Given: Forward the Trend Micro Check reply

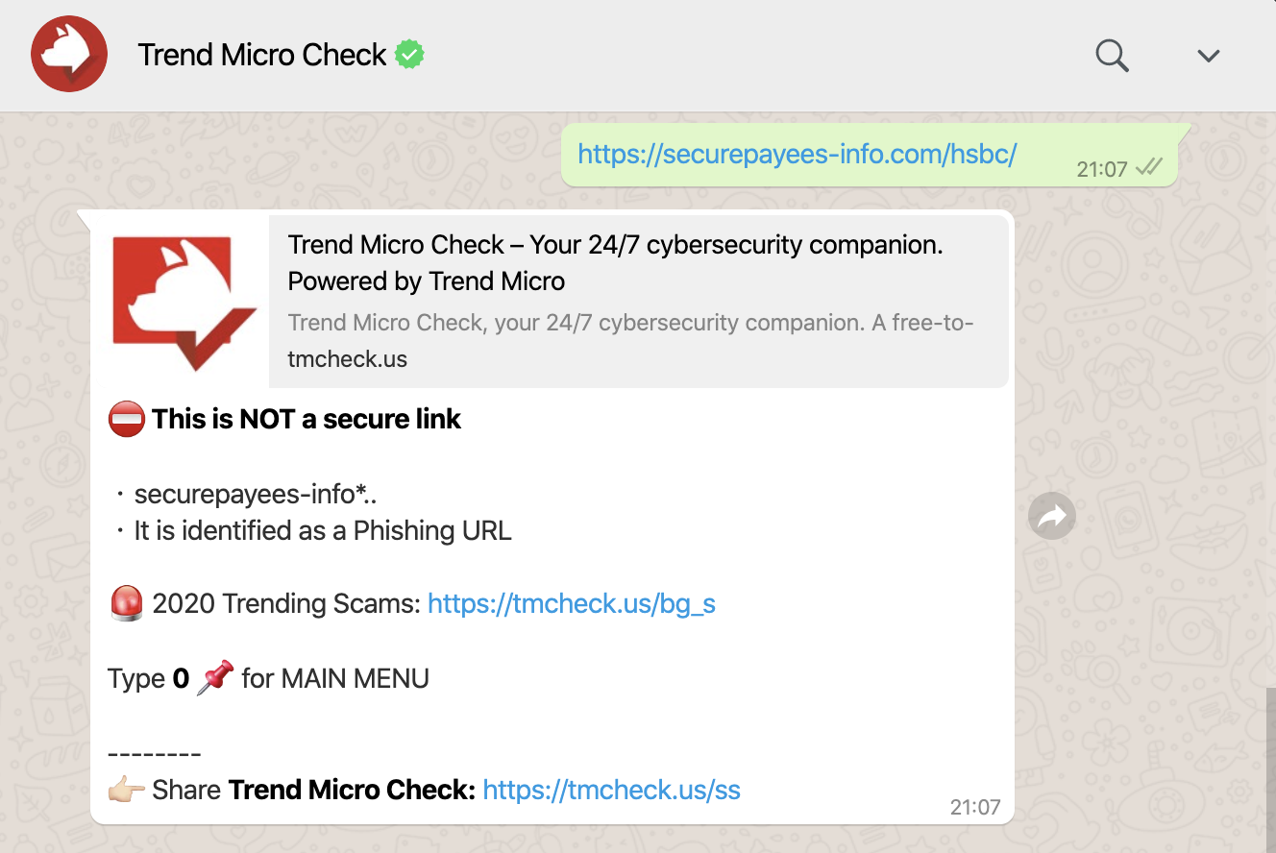Looking at the screenshot, I should (1052, 517).
